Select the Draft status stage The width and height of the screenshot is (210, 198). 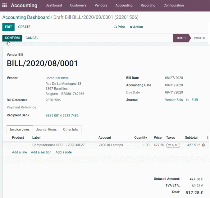pos(181,38)
